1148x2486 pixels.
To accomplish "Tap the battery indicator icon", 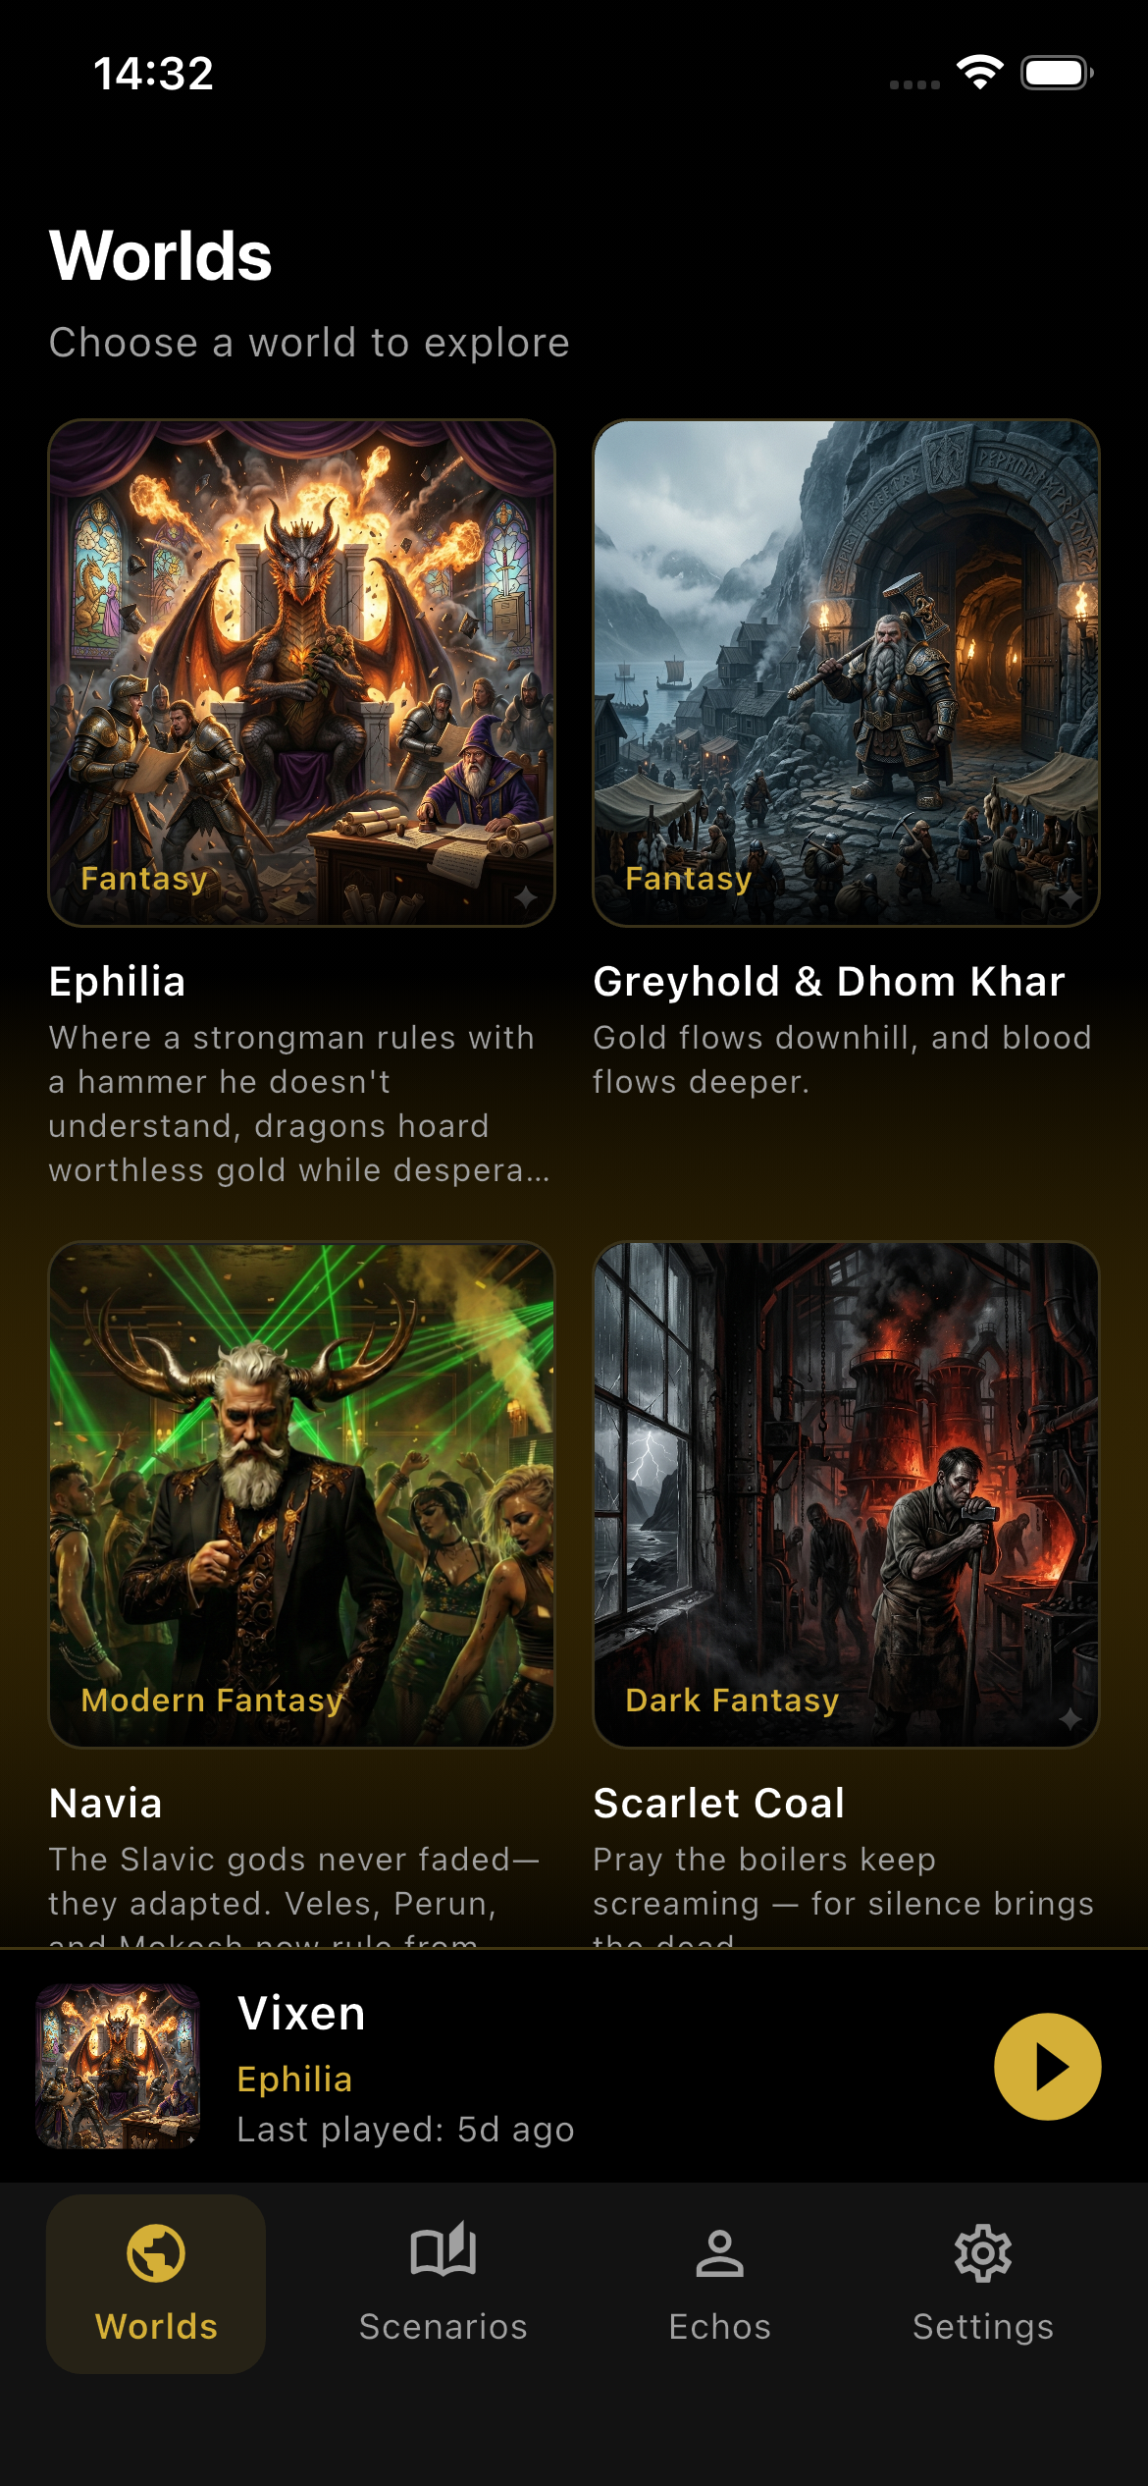I will coord(1057,73).
